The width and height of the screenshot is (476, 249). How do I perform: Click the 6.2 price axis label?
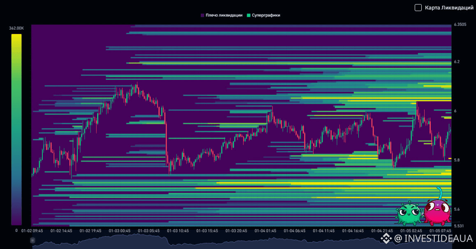[457, 62]
